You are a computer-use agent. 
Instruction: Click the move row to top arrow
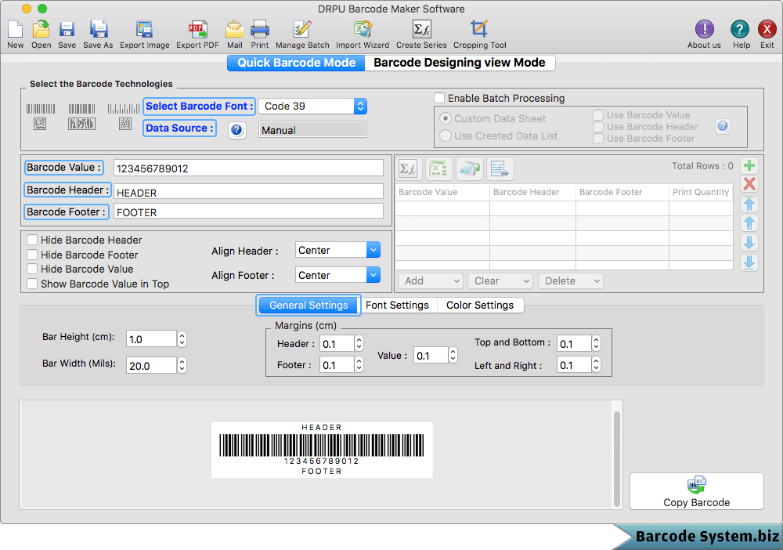pyautogui.click(x=749, y=204)
